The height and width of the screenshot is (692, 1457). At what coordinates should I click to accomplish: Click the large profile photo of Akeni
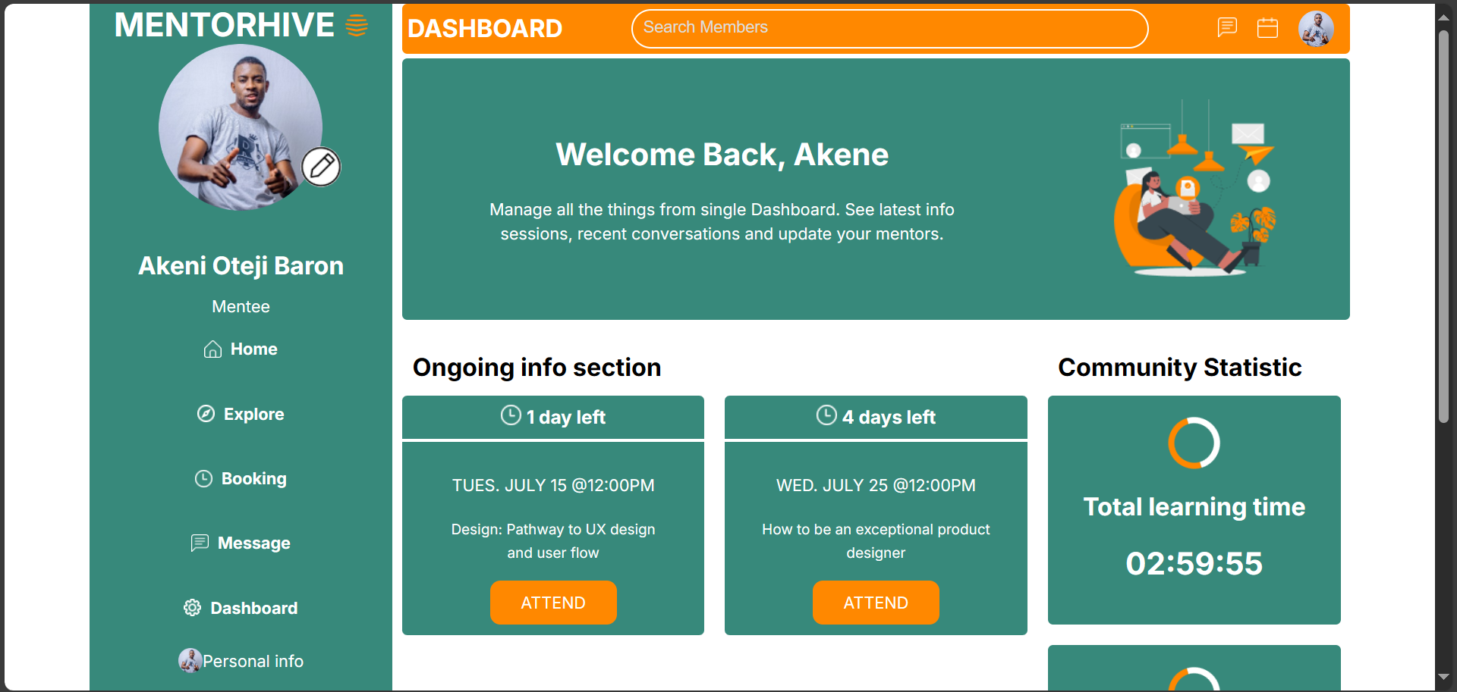coord(241,127)
